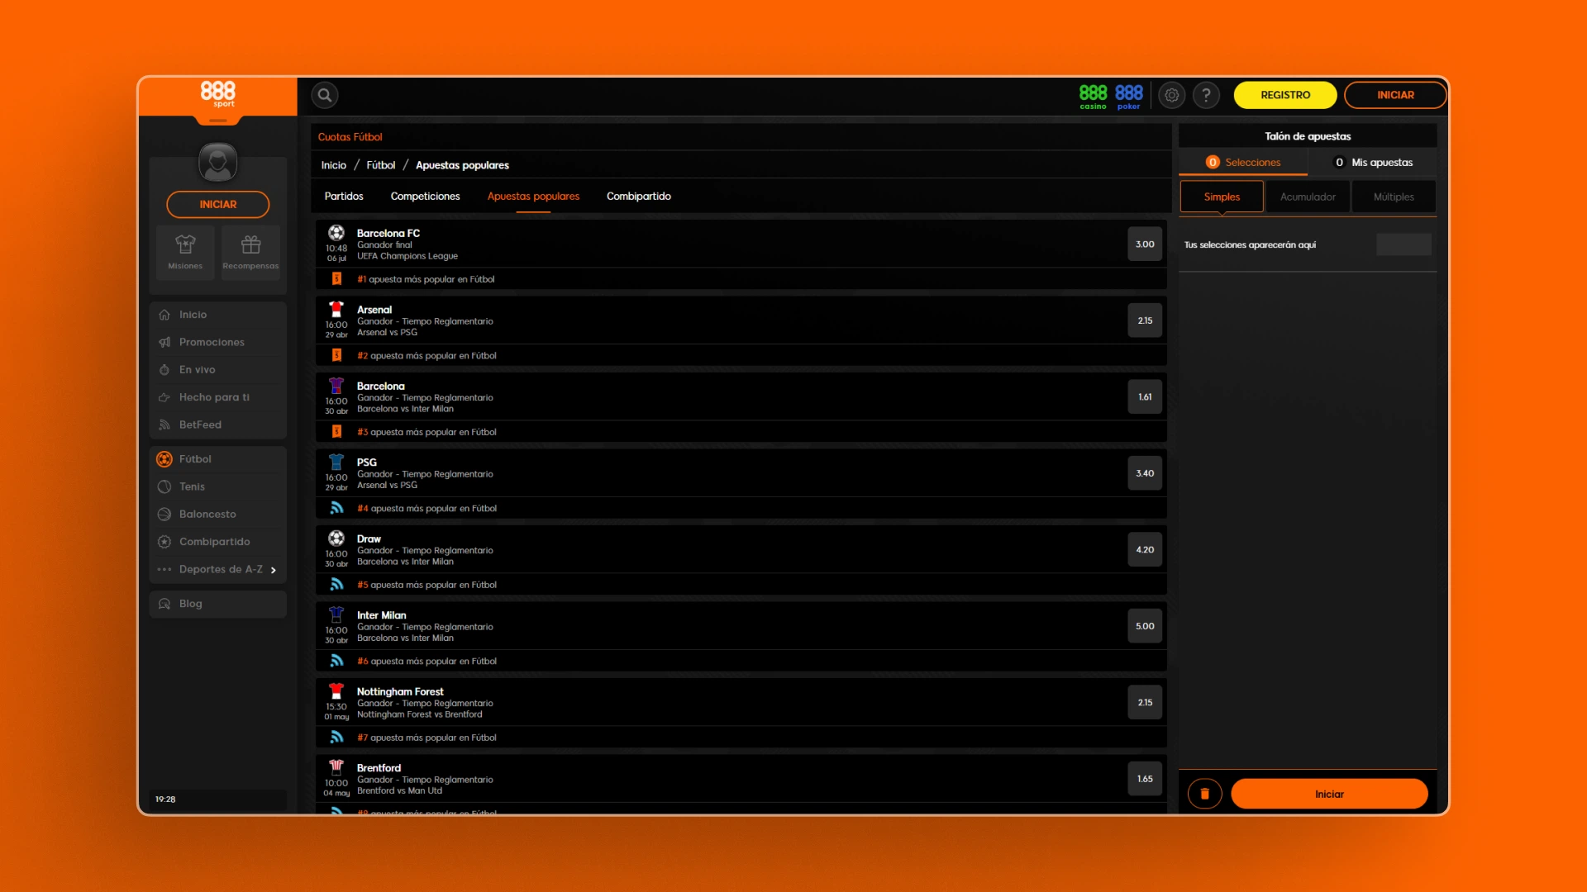Viewport: 1587px width, 892px height.
Task: Click Combipartido icon in sidebar
Action: (164, 542)
